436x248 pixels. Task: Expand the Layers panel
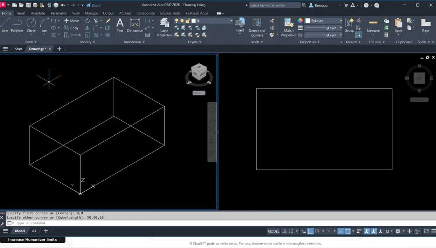click(x=194, y=42)
